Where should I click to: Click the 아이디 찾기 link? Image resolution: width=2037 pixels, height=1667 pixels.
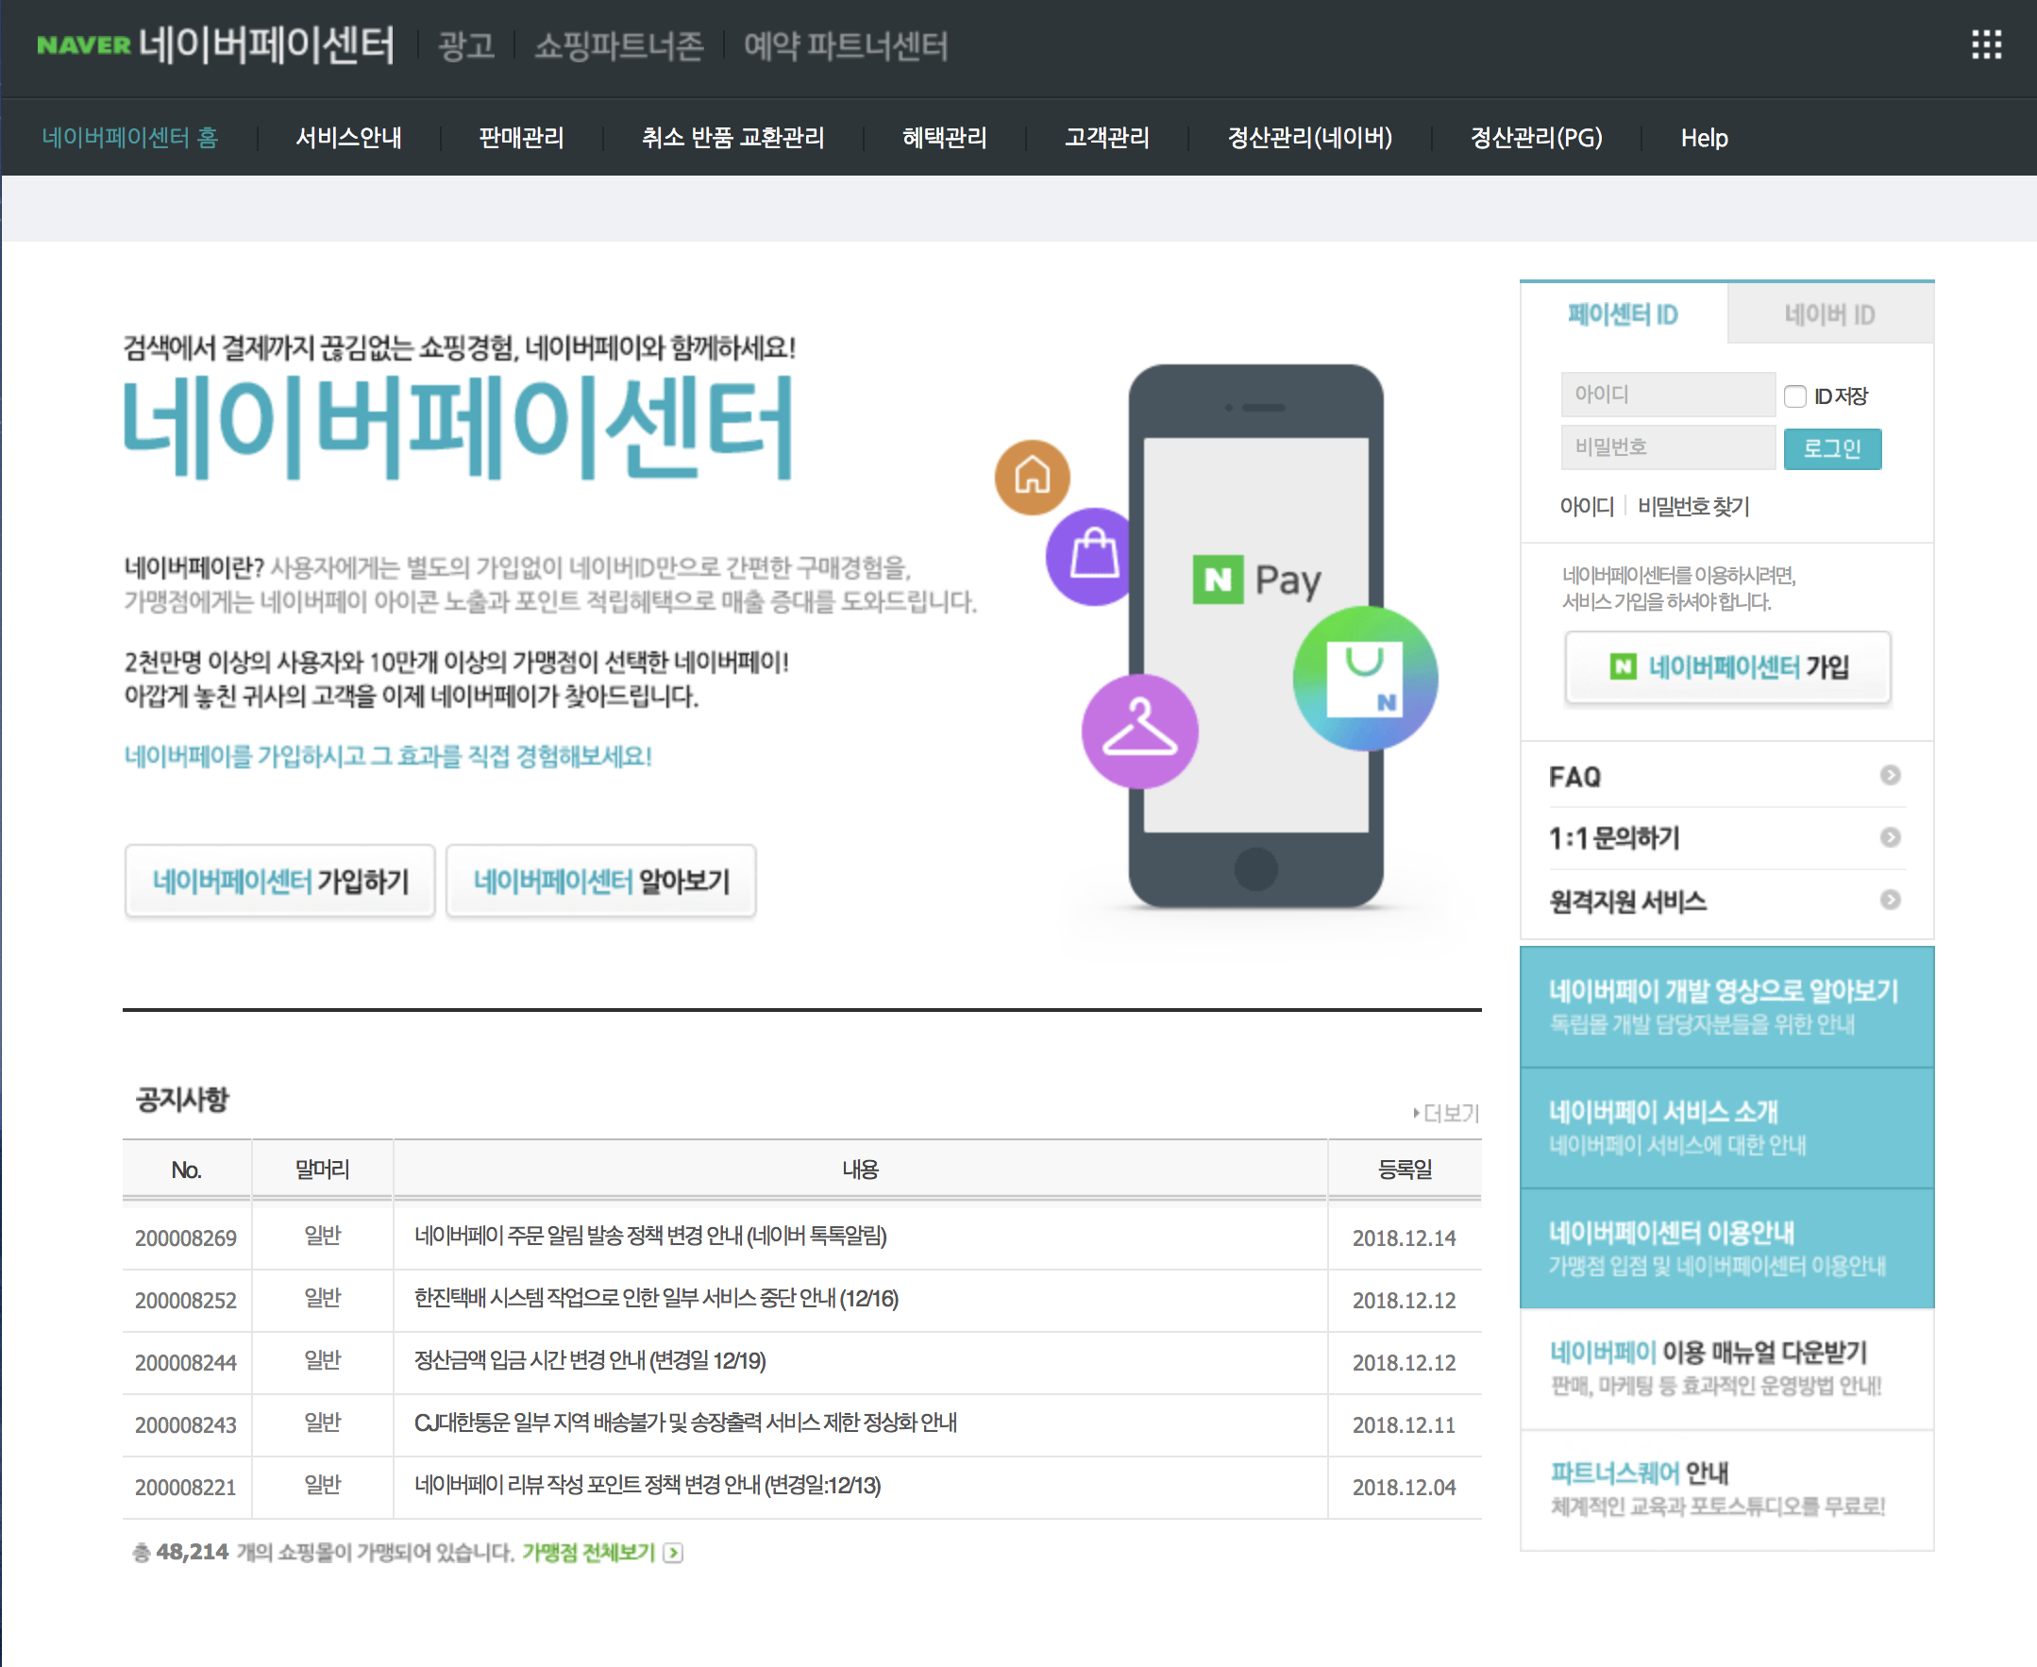[1587, 506]
